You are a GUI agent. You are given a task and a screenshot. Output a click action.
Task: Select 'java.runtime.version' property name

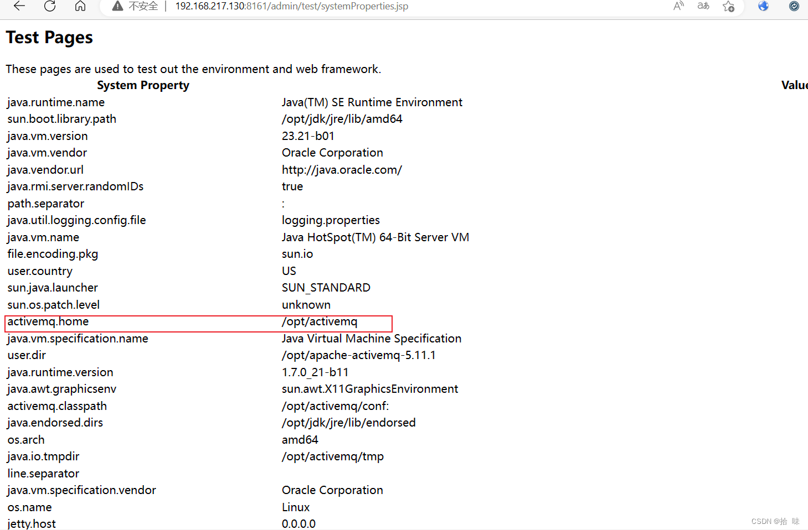pyautogui.click(x=60, y=372)
